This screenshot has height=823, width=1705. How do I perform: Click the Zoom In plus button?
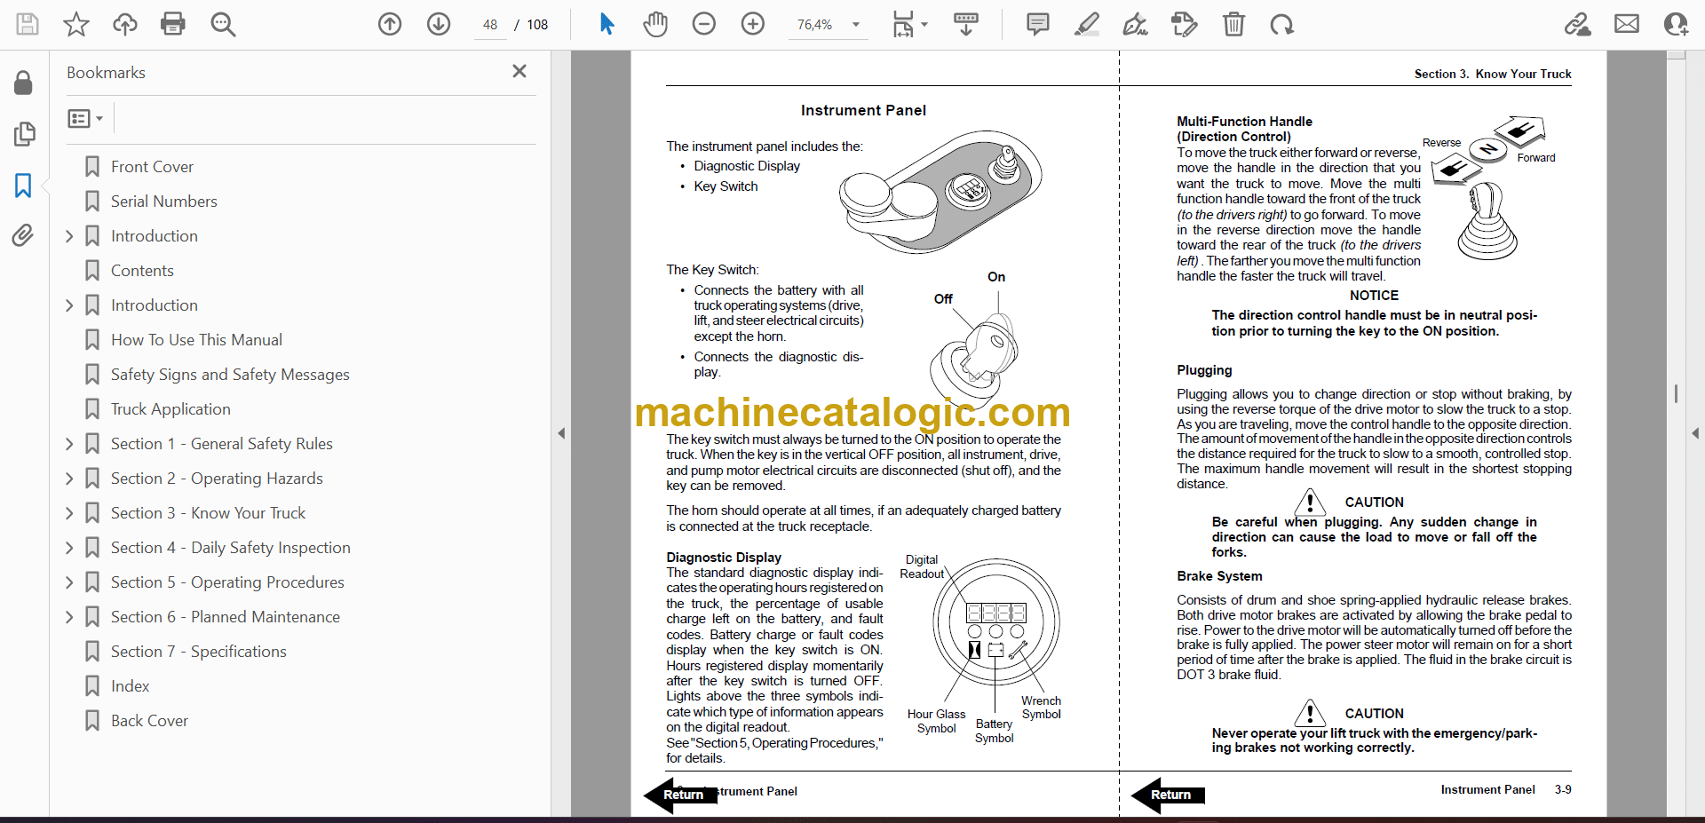[752, 24]
